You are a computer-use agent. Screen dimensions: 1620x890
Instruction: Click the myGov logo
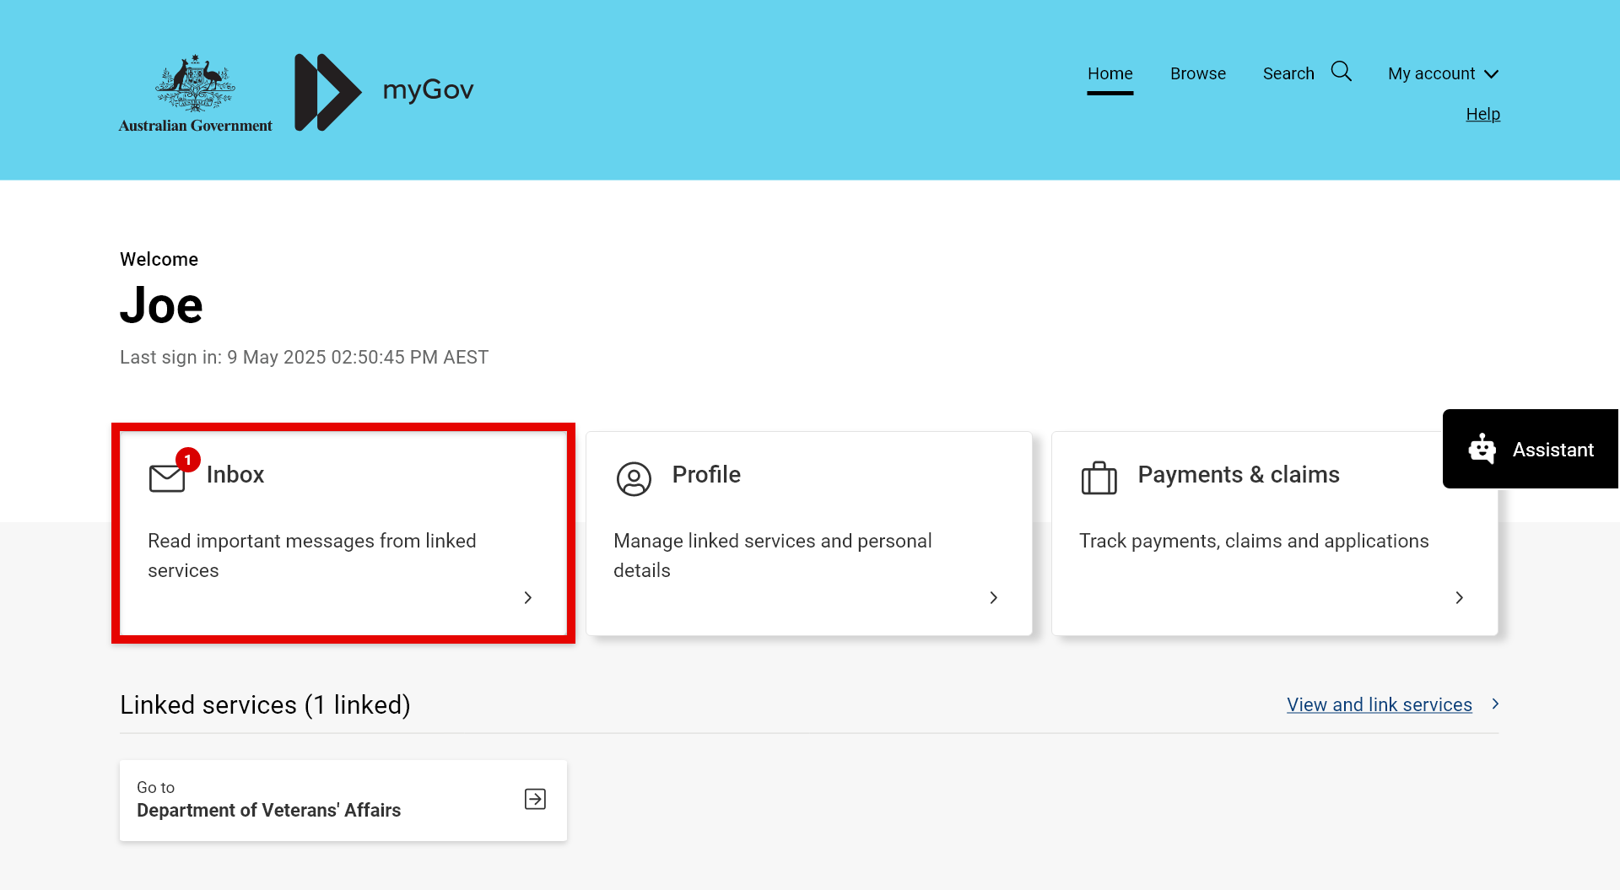tap(385, 90)
